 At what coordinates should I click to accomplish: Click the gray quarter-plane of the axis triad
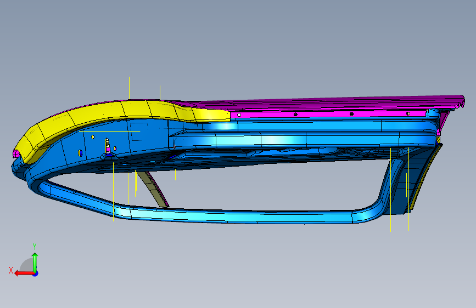coord(26,265)
